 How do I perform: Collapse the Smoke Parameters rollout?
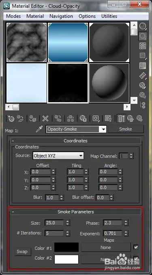(x=76, y=212)
